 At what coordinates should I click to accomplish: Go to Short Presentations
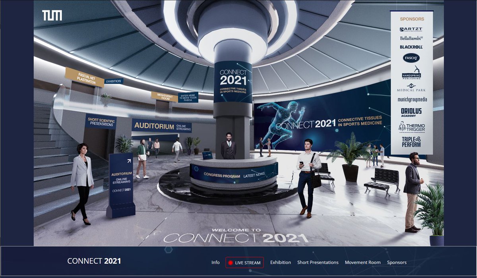pyautogui.click(x=318, y=262)
